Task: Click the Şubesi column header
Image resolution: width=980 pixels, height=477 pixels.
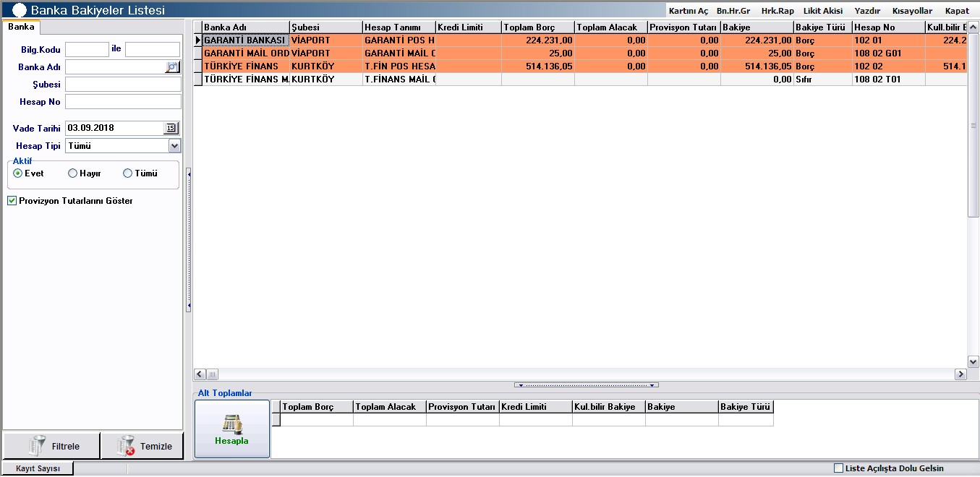Action: [326, 27]
